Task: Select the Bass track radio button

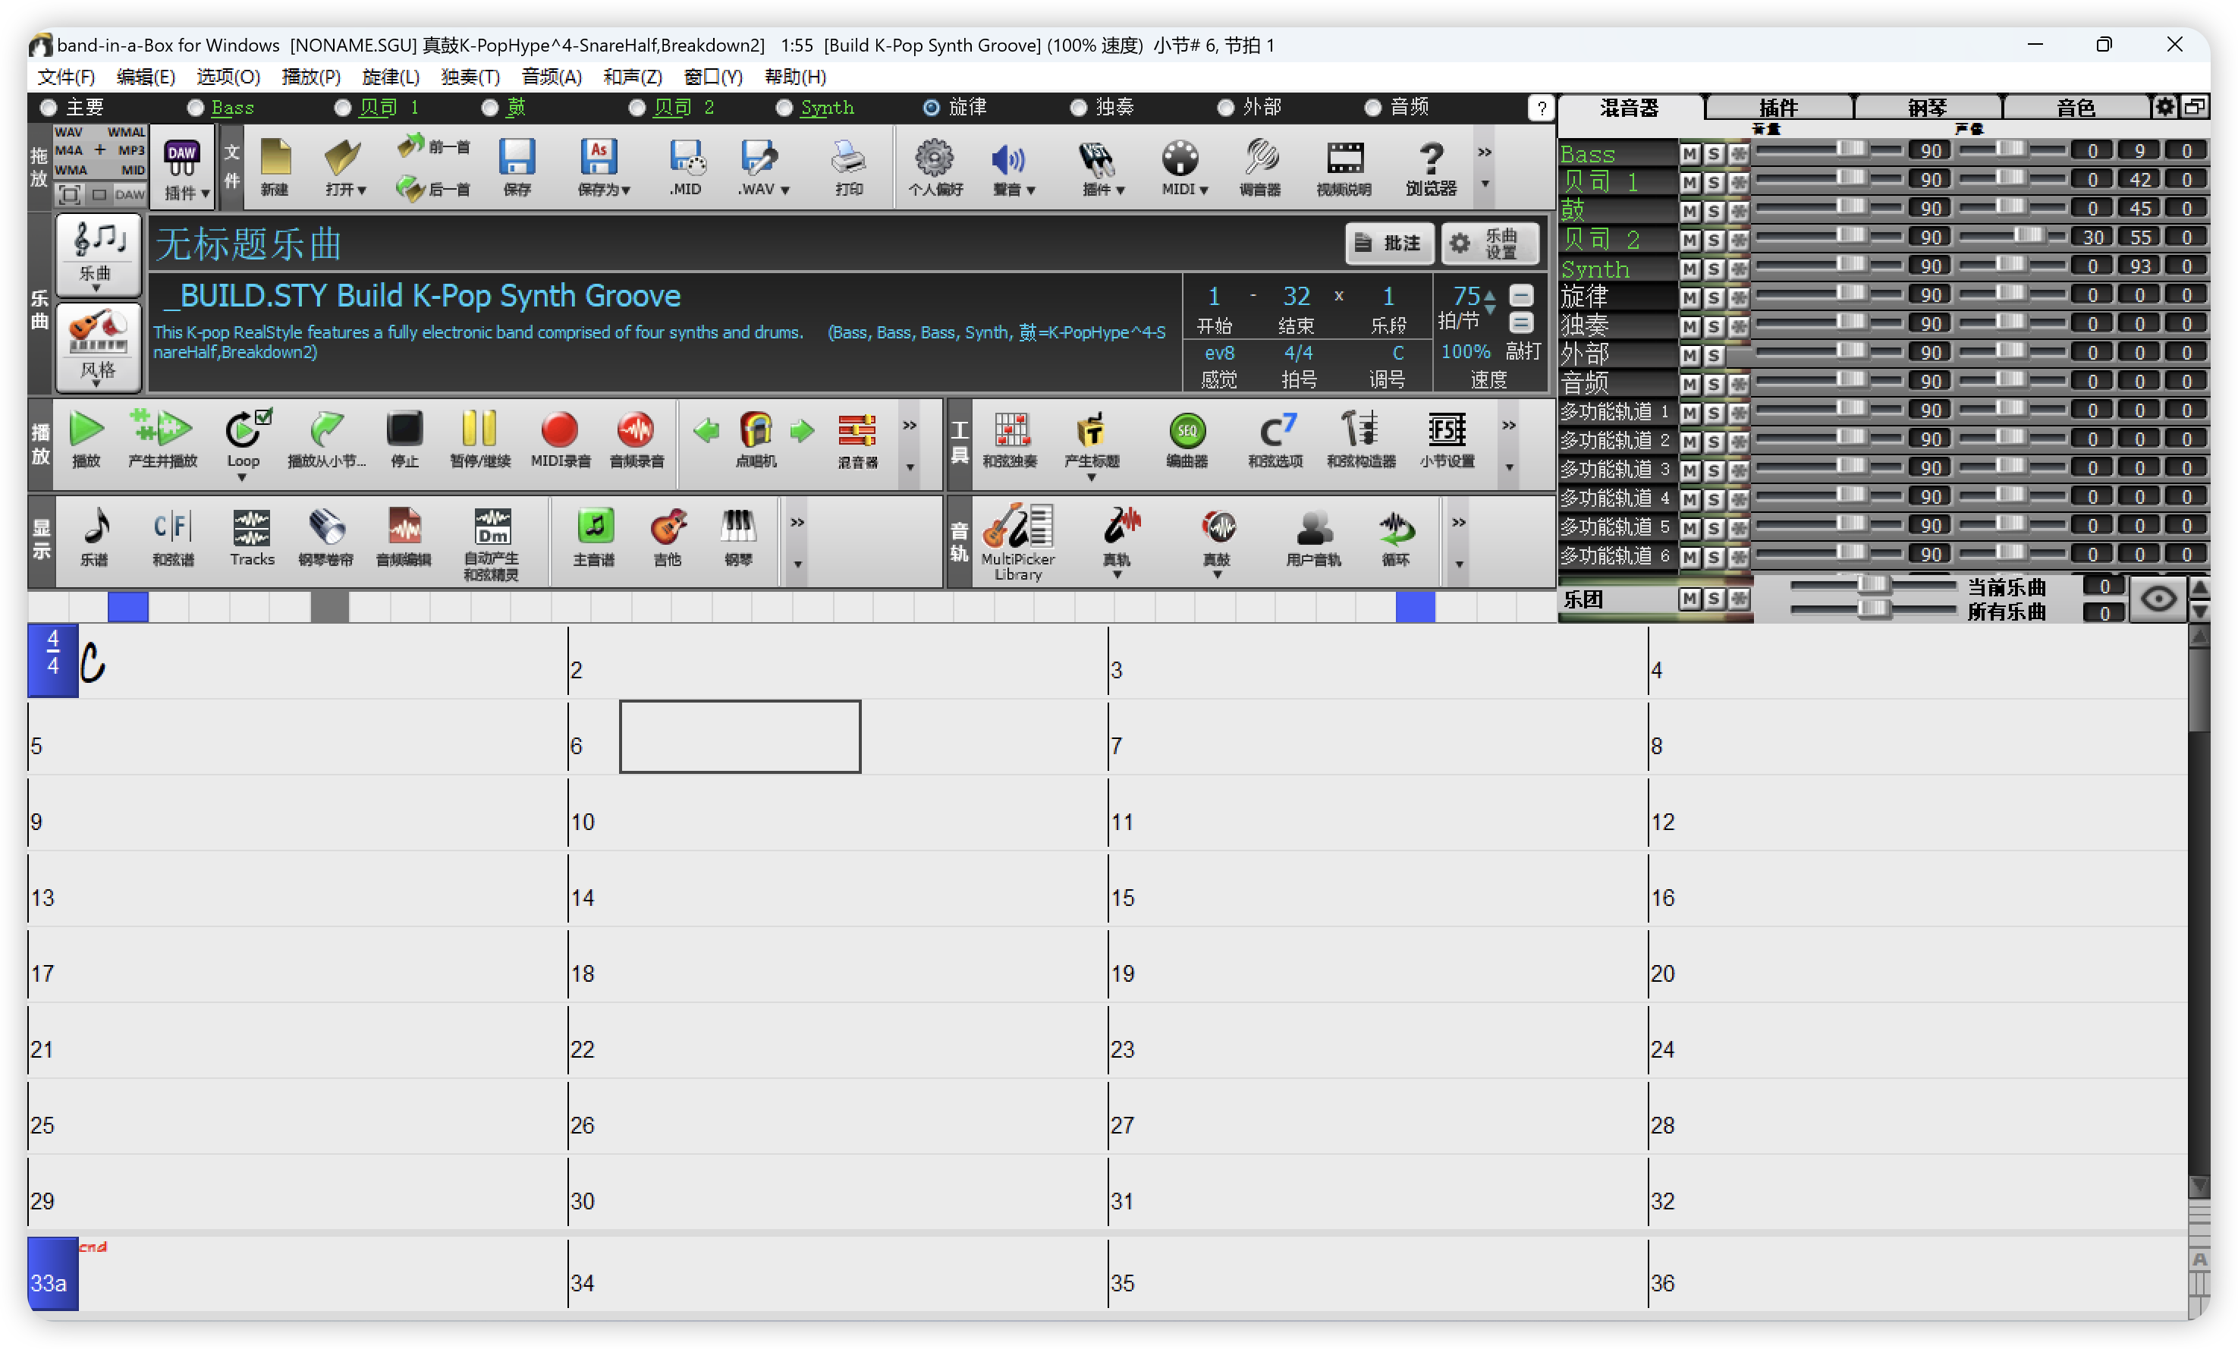Action: click(195, 108)
